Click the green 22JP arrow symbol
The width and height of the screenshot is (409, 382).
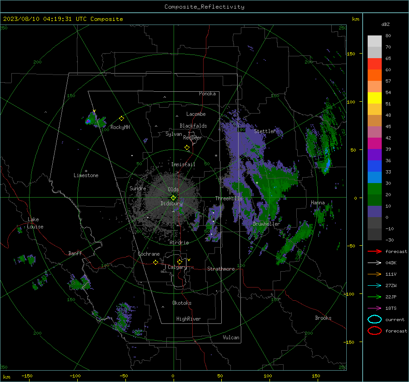[374, 297]
